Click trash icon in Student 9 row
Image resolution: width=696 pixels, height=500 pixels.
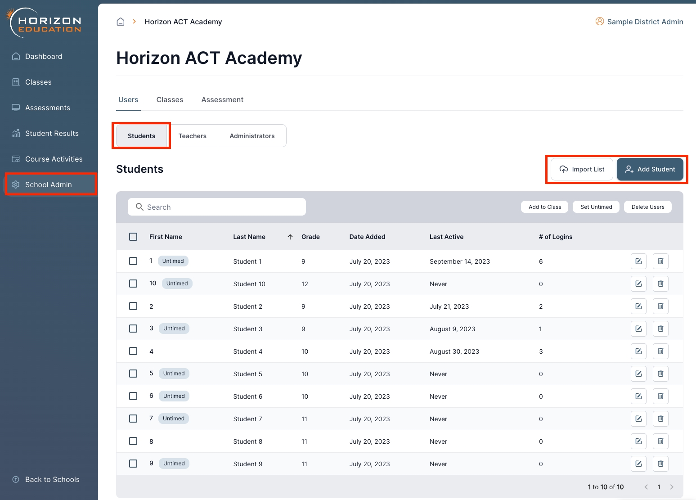click(x=660, y=464)
